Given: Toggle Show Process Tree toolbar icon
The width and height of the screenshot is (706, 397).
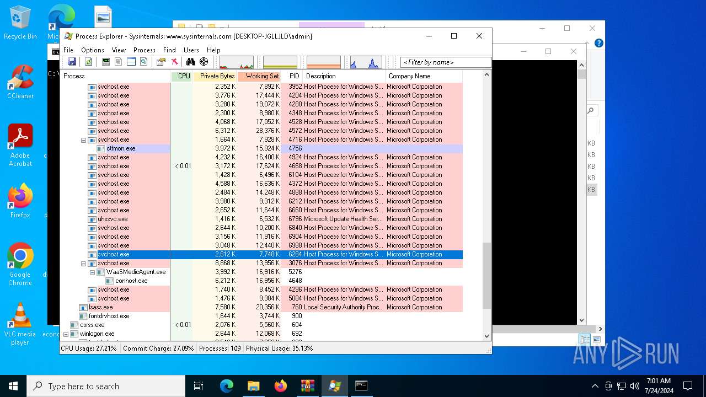Looking at the screenshot, I should point(118,62).
